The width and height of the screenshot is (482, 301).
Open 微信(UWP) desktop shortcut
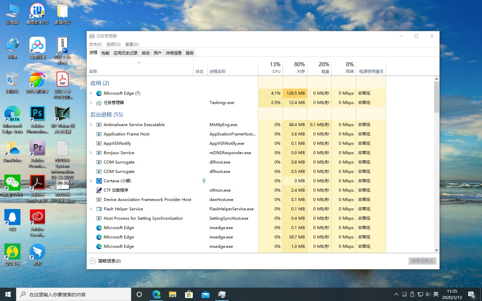pos(12,186)
